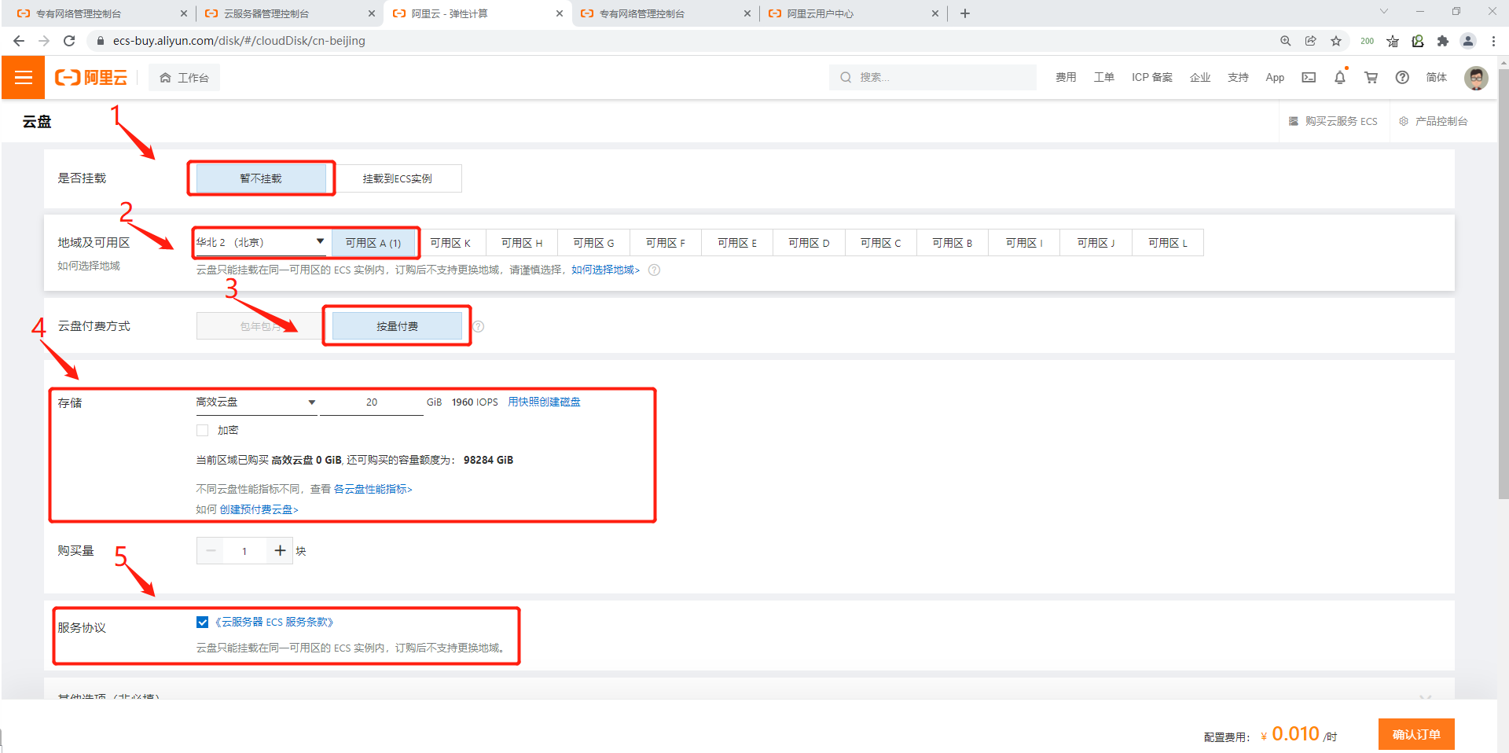Viewport: 1509px width, 753px height.
Task: Open the 企业 header menu
Action: [1200, 77]
